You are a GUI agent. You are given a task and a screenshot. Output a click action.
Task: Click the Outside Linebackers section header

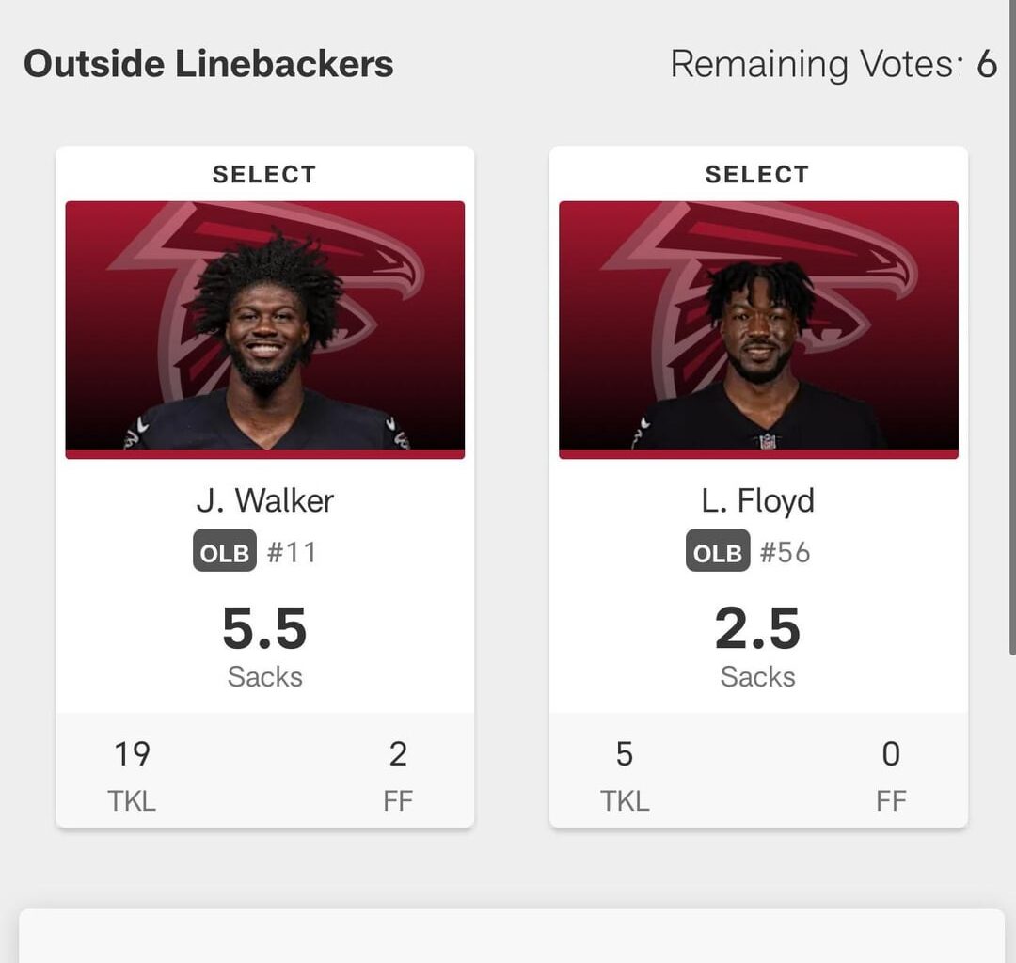coord(209,64)
